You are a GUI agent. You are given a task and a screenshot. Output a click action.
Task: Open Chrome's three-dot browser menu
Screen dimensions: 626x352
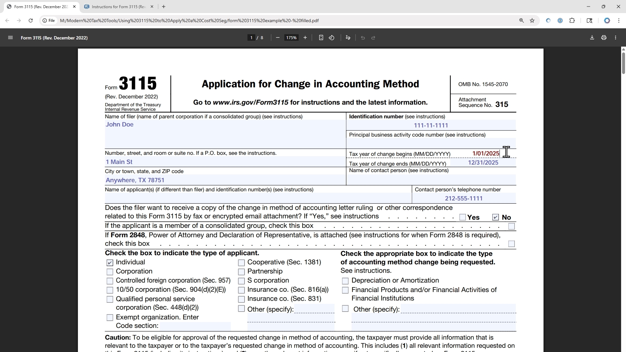[x=619, y=21]
